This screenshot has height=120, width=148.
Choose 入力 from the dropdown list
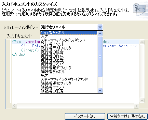[69, 37]
